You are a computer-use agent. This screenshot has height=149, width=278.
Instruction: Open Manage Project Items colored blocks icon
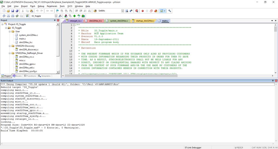tap(66, 16)
